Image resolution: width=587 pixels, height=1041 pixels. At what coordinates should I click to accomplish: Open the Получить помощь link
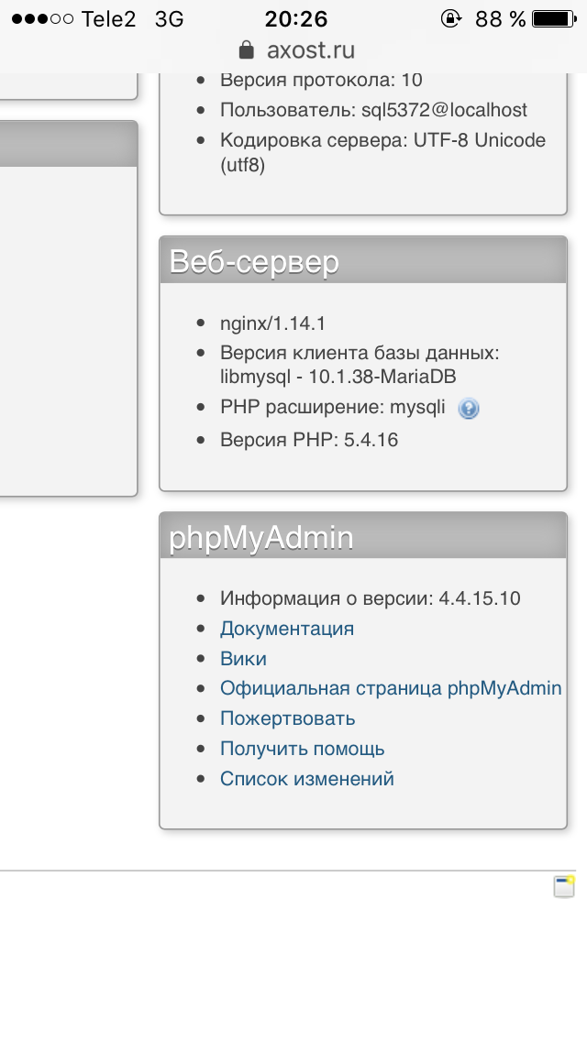[x=302, y=749]
